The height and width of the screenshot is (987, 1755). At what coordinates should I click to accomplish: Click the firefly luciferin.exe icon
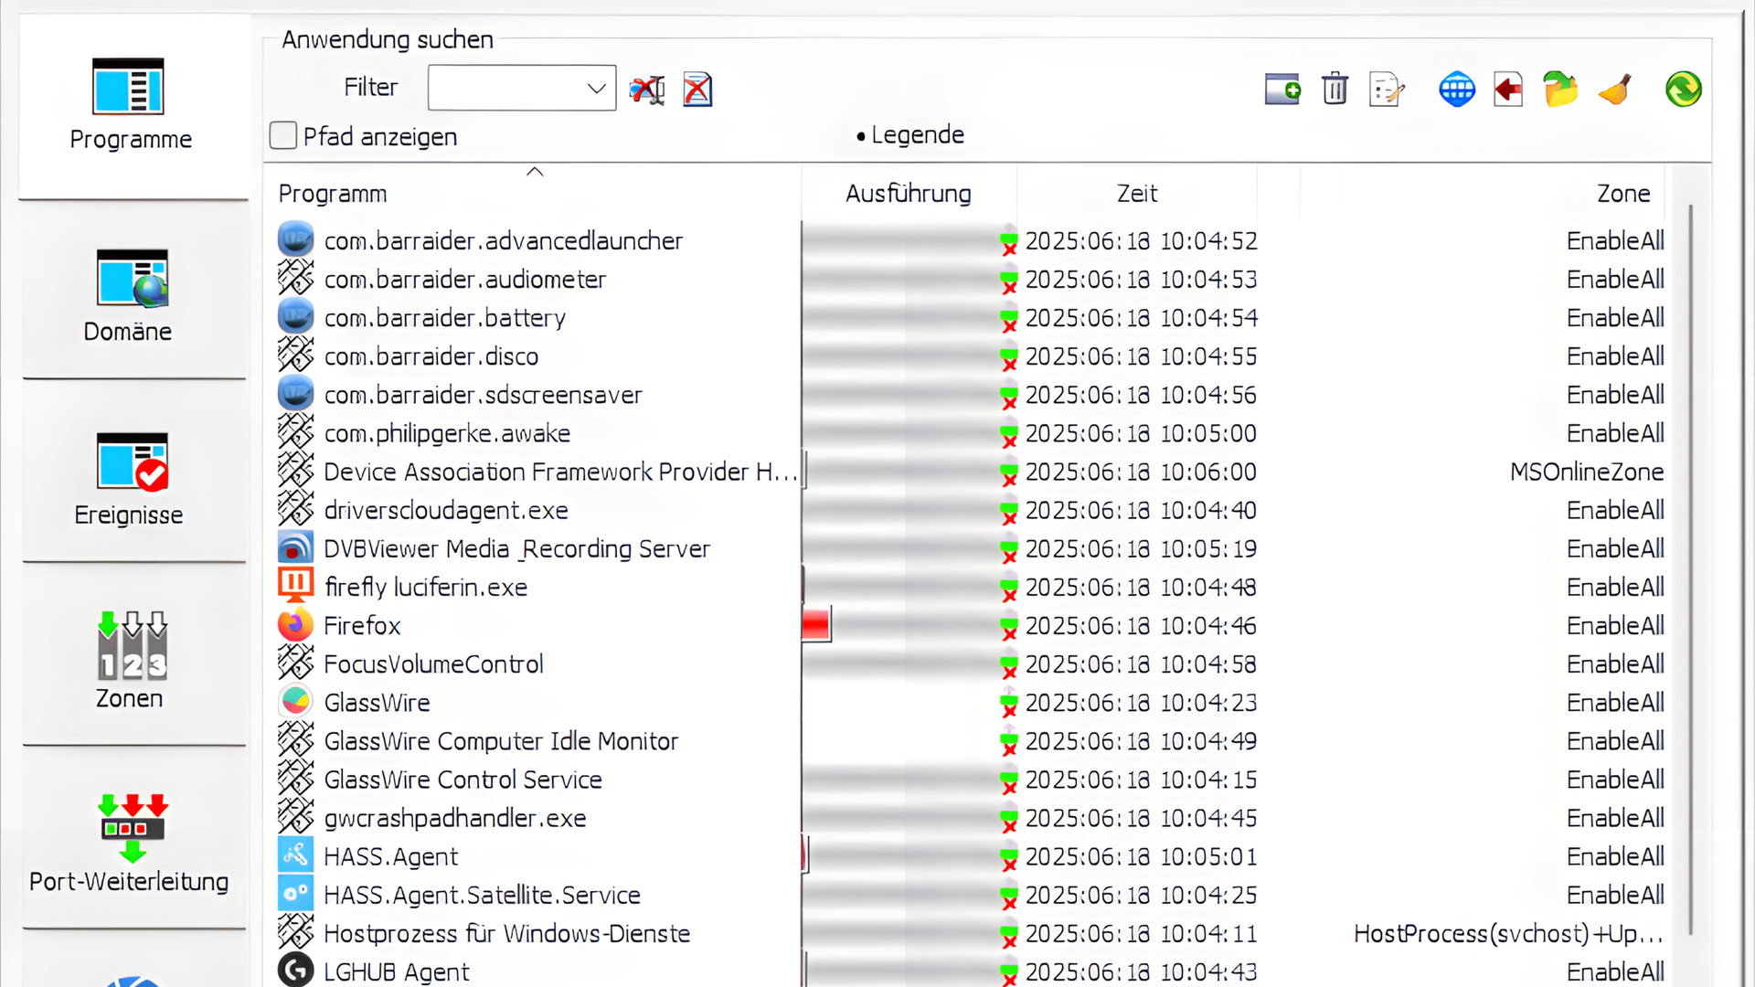(x=295, y=587)
